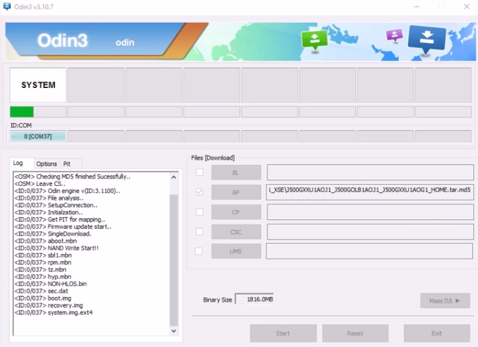Open the Mass D/L option
The height and width of the screenshot is (347, 478).
[445, 299]
